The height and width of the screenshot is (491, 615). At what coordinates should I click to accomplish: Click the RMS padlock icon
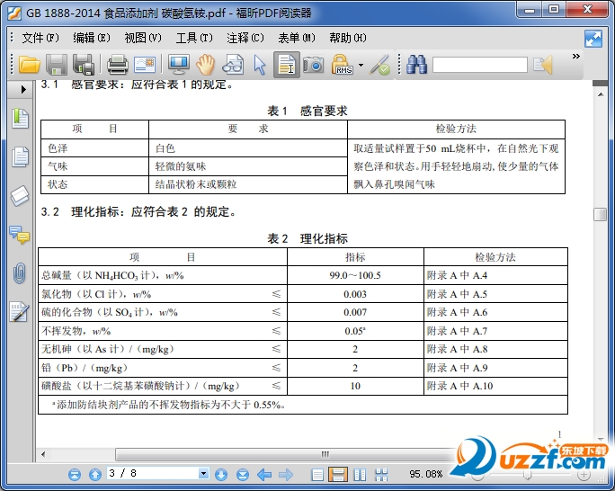342,64
